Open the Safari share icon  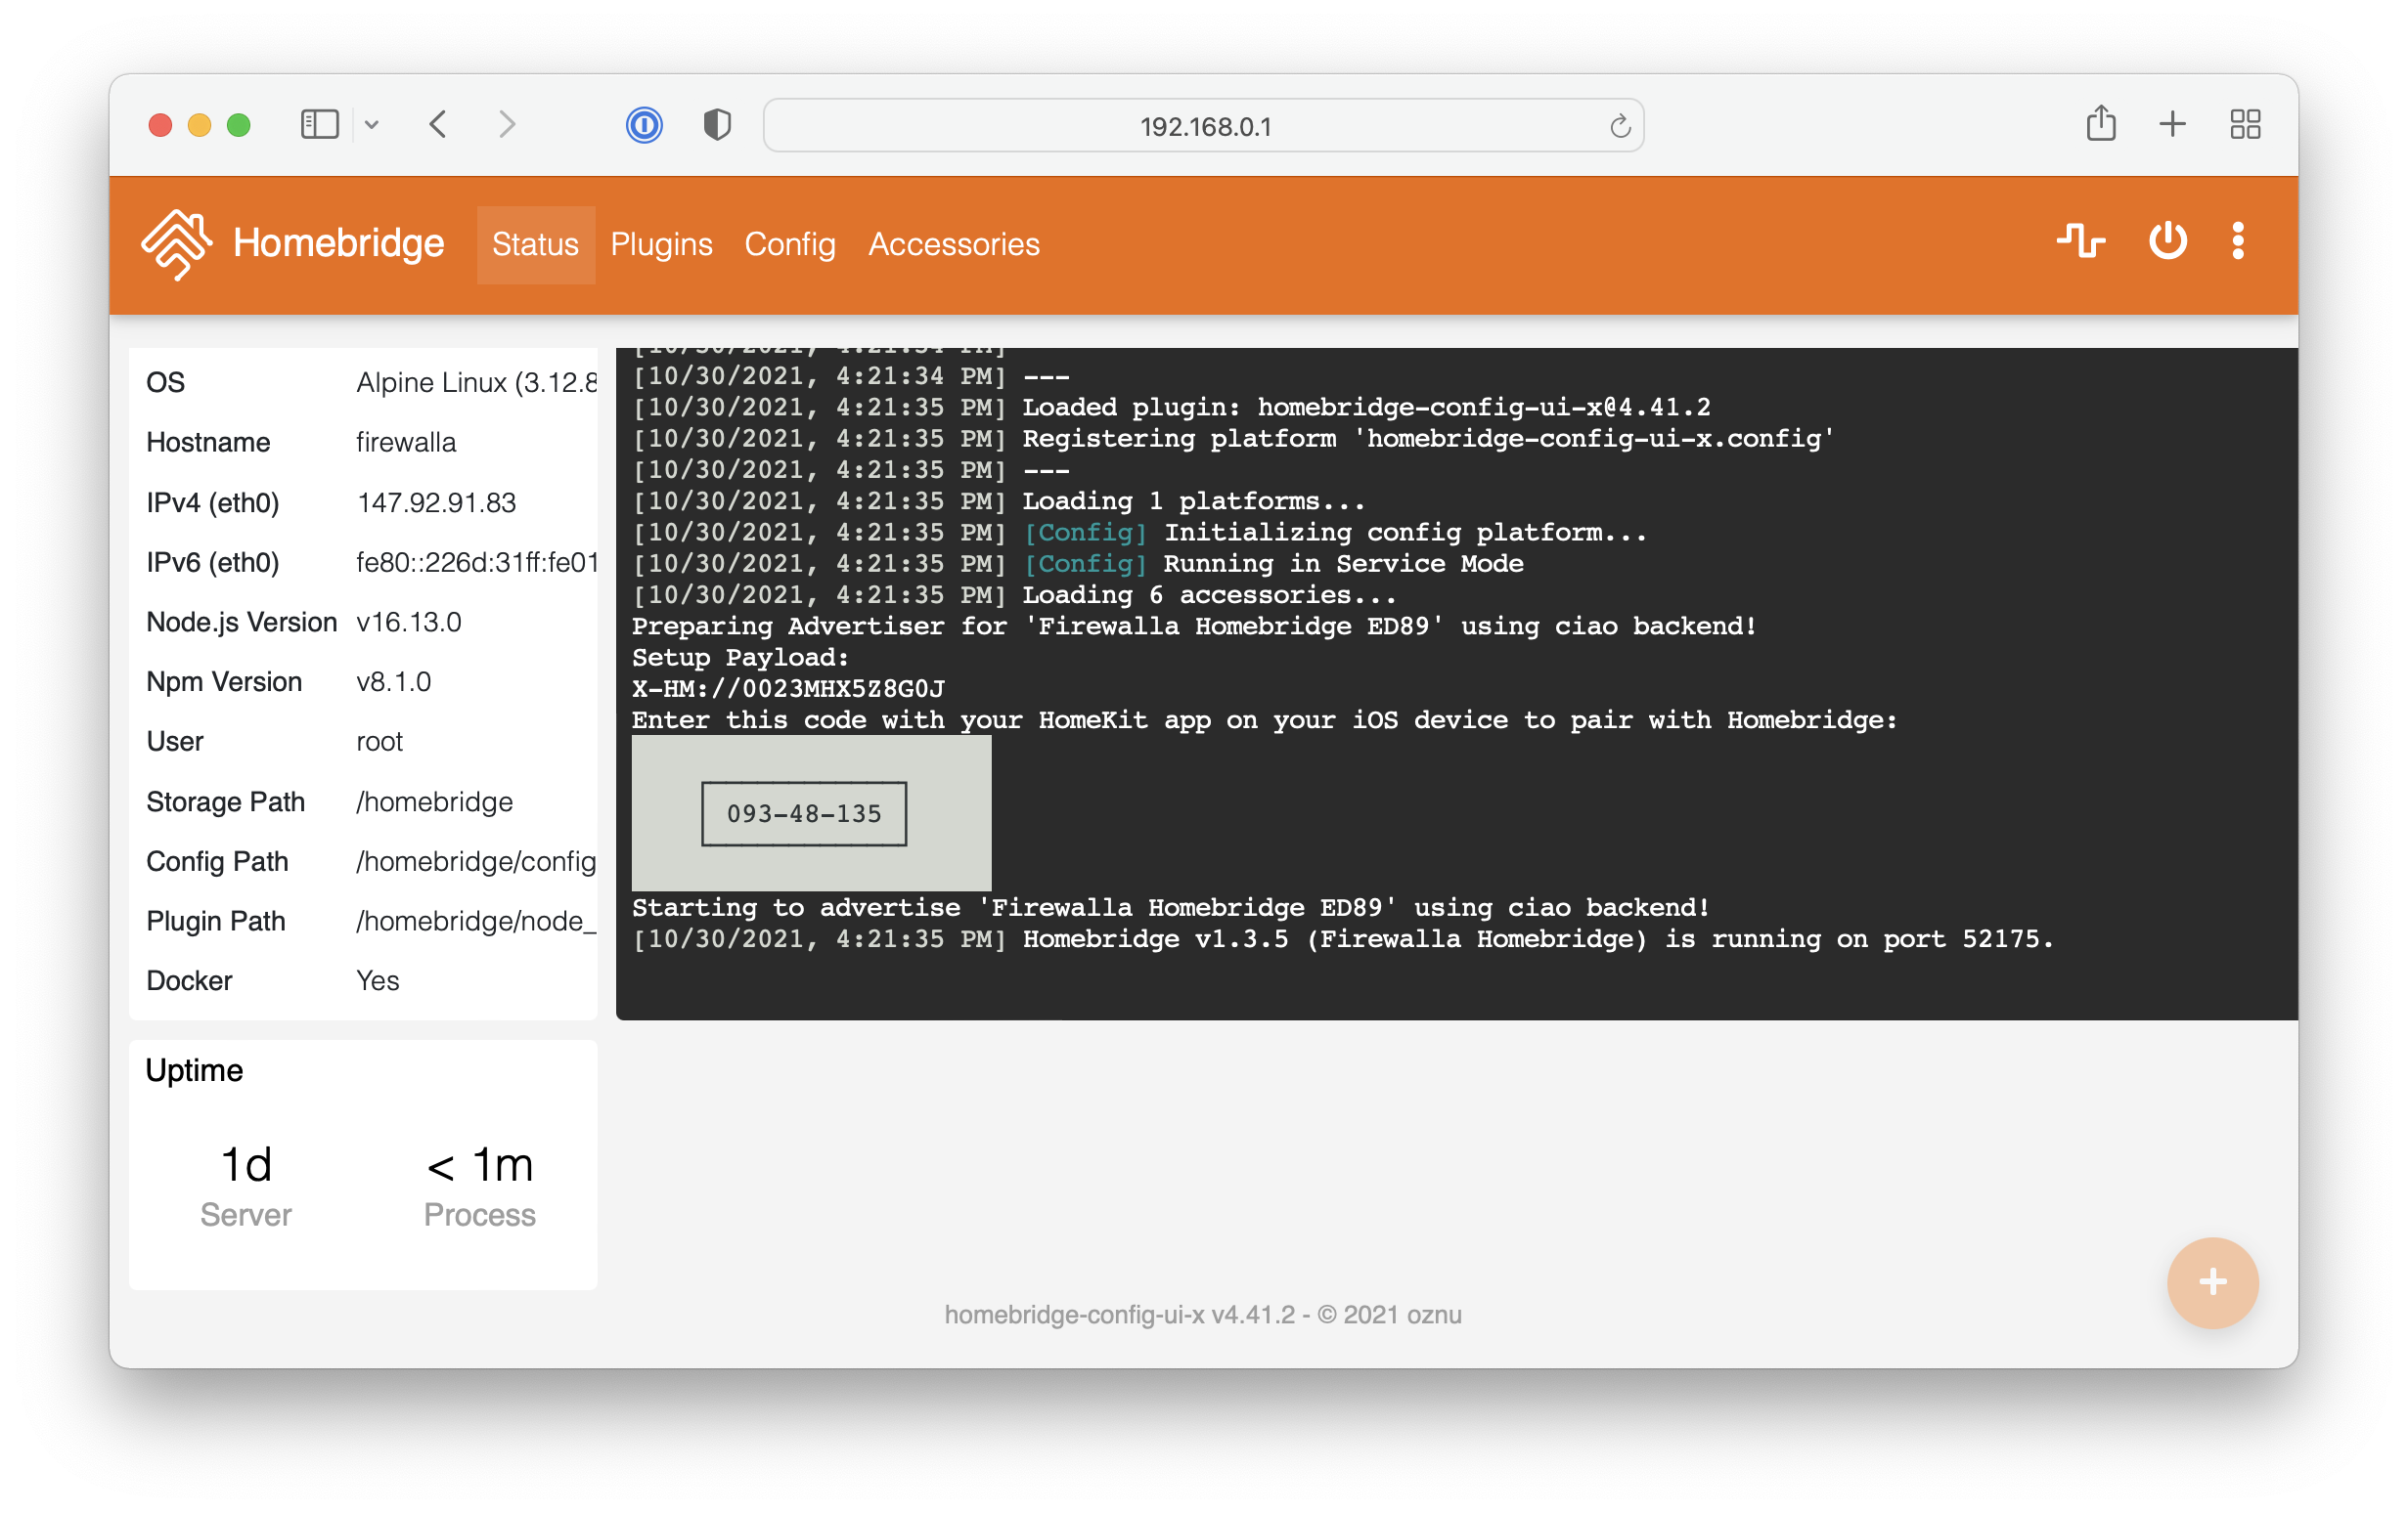(x=2101, y=123)
